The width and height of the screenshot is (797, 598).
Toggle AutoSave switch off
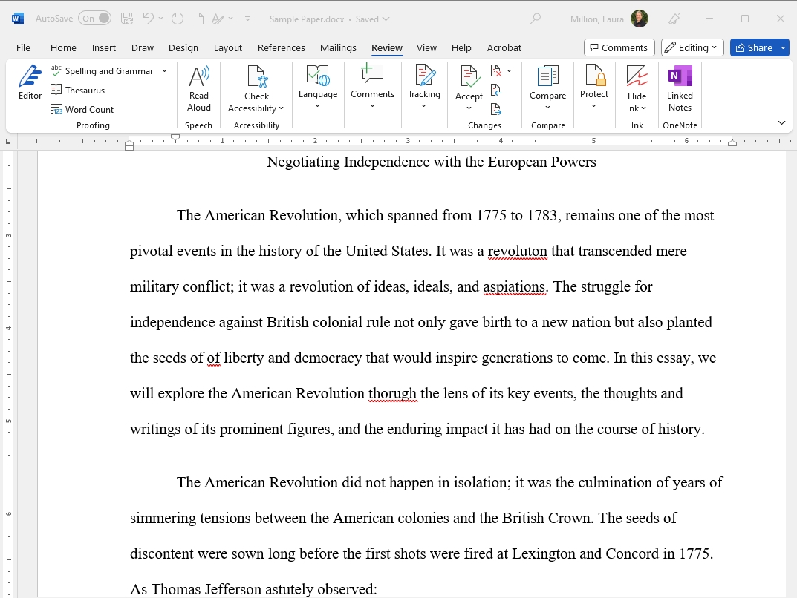pos(94,19)
